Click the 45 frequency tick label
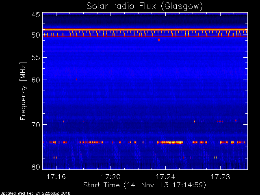The height and width of the screenshot is (195, 260). [x=36, y=15]
